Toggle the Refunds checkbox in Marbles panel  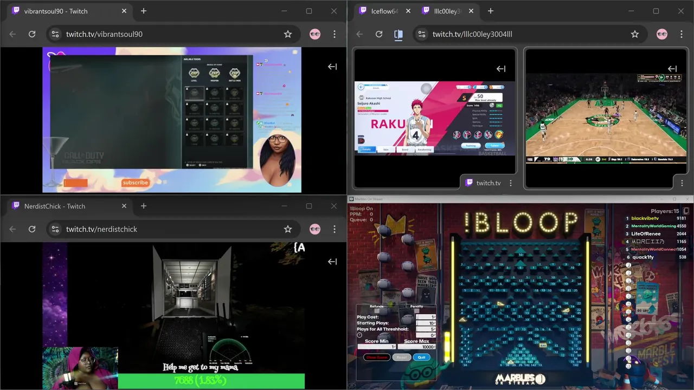tap(377, 311)
